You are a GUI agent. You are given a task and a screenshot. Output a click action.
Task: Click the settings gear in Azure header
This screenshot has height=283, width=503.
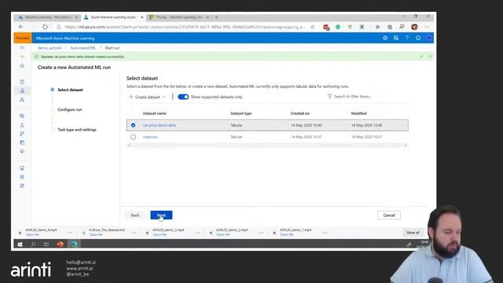(x=385, y=38)
